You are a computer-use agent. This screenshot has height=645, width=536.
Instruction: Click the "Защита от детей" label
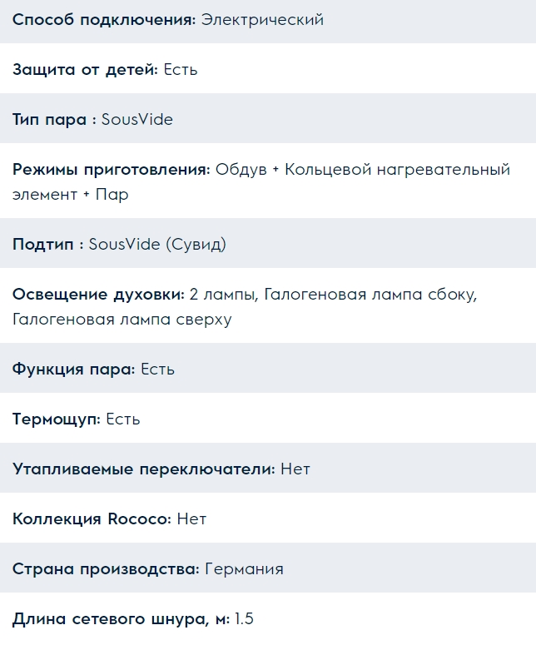coord(85,70)
